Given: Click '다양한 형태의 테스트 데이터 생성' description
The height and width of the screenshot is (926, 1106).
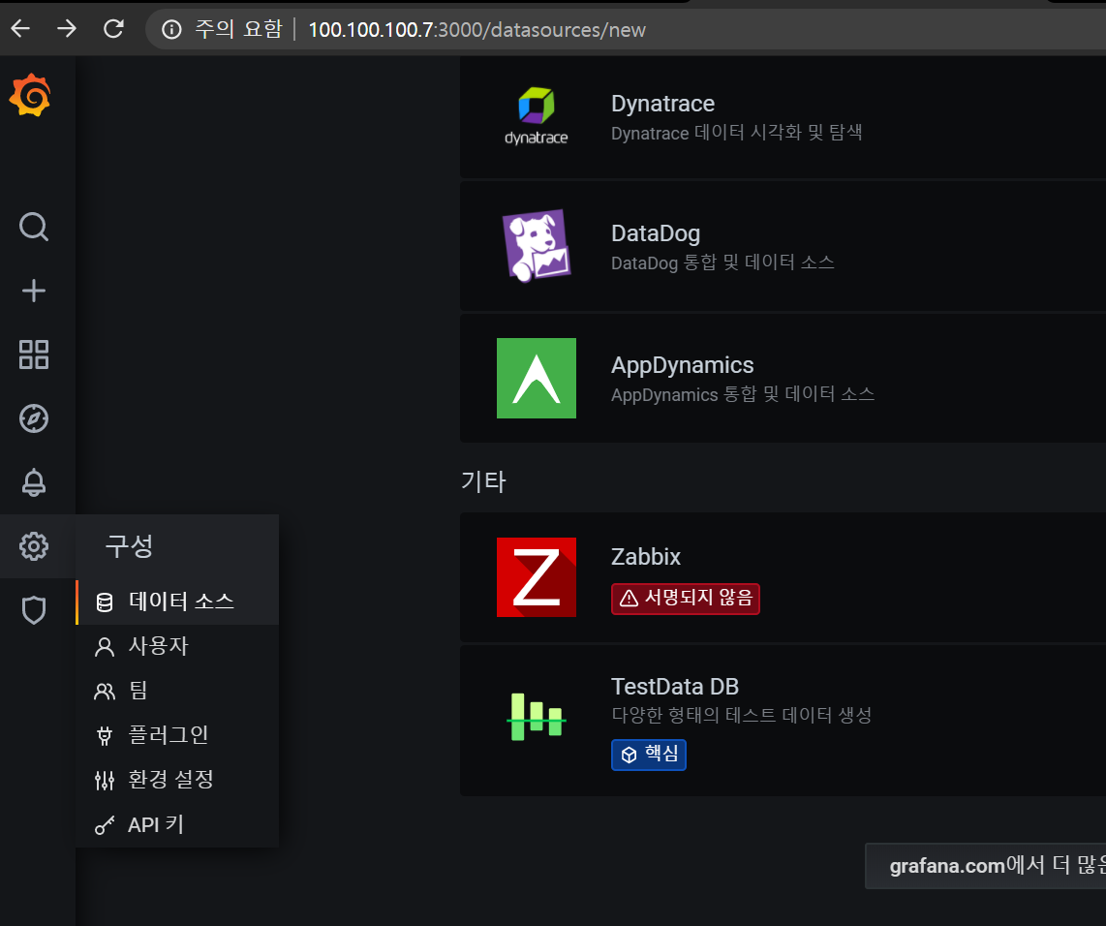Looking at the screenshot, I should 741,716.
